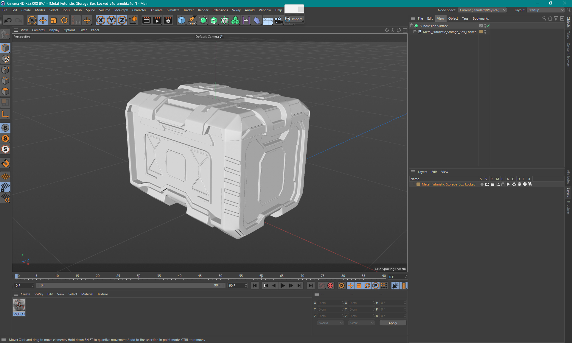
Task: Select the Rotate tool in toolbar
Action: point(64,20)
